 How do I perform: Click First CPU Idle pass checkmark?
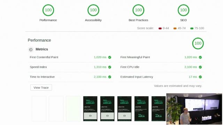tap(200, 67)
